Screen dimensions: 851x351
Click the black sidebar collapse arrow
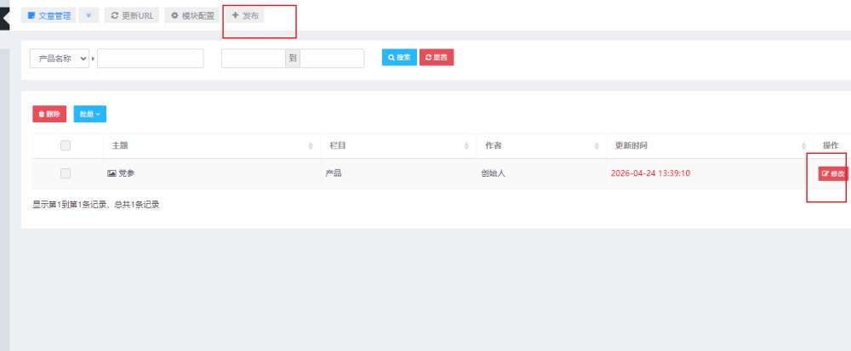(x=4, y=16)
